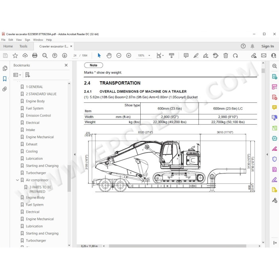The width and height of the screenshot is (279, 279).
Task: Open the page fit options dropdown arrow
Action: click(163, 55)
